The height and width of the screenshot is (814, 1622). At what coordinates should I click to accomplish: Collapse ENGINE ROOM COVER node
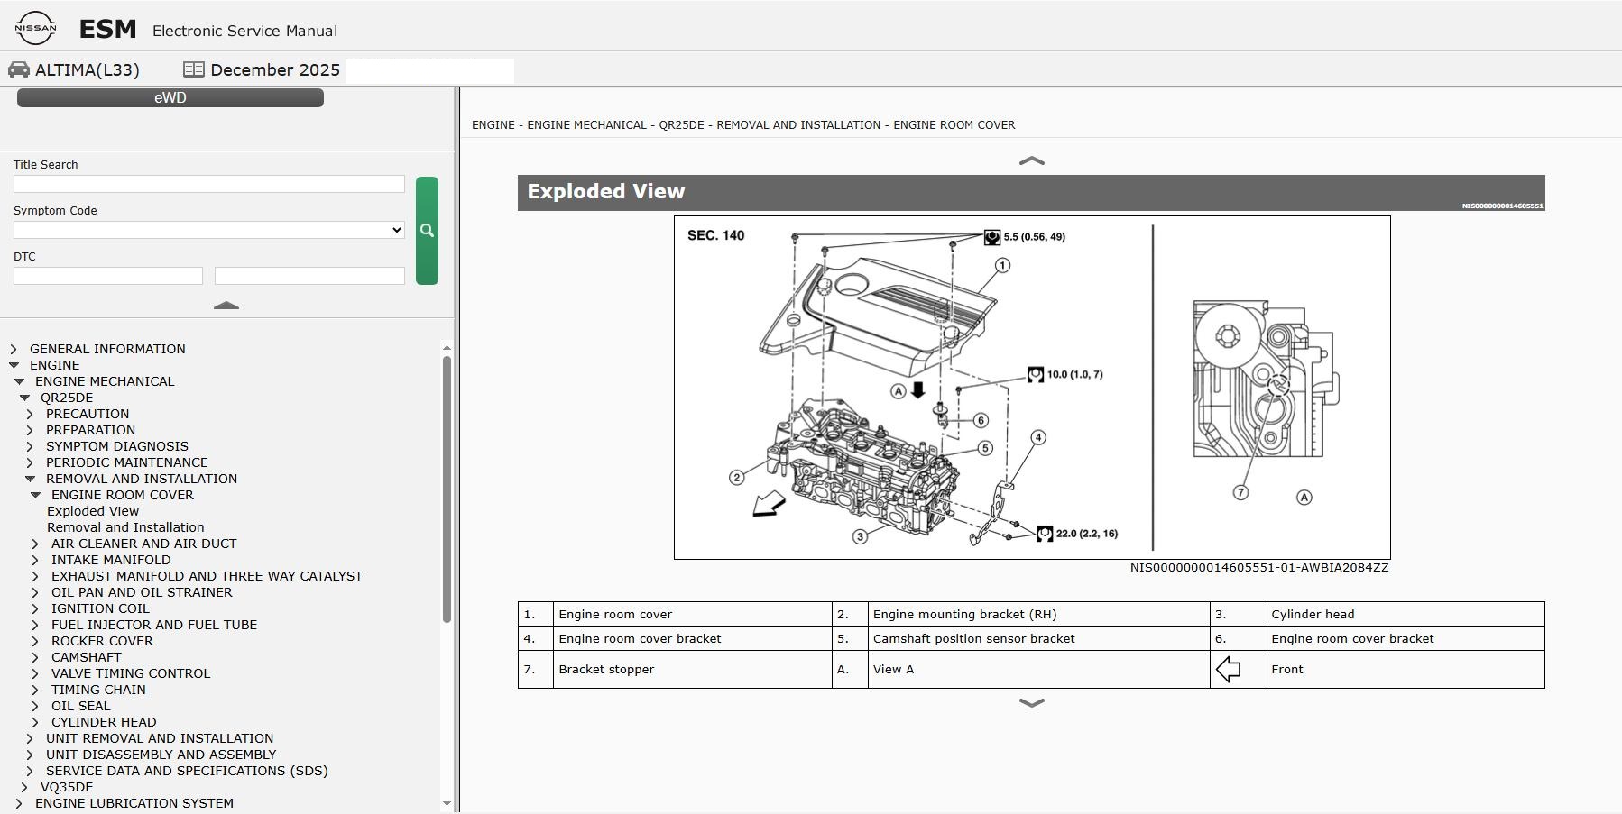[35, 495]
